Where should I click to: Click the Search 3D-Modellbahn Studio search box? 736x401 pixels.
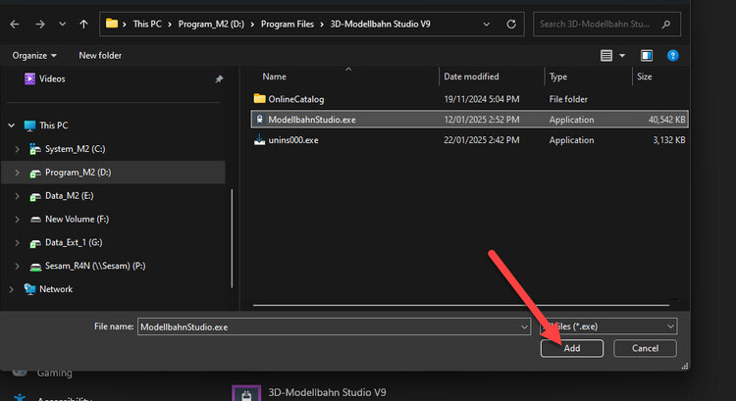[x=606, y=24]
